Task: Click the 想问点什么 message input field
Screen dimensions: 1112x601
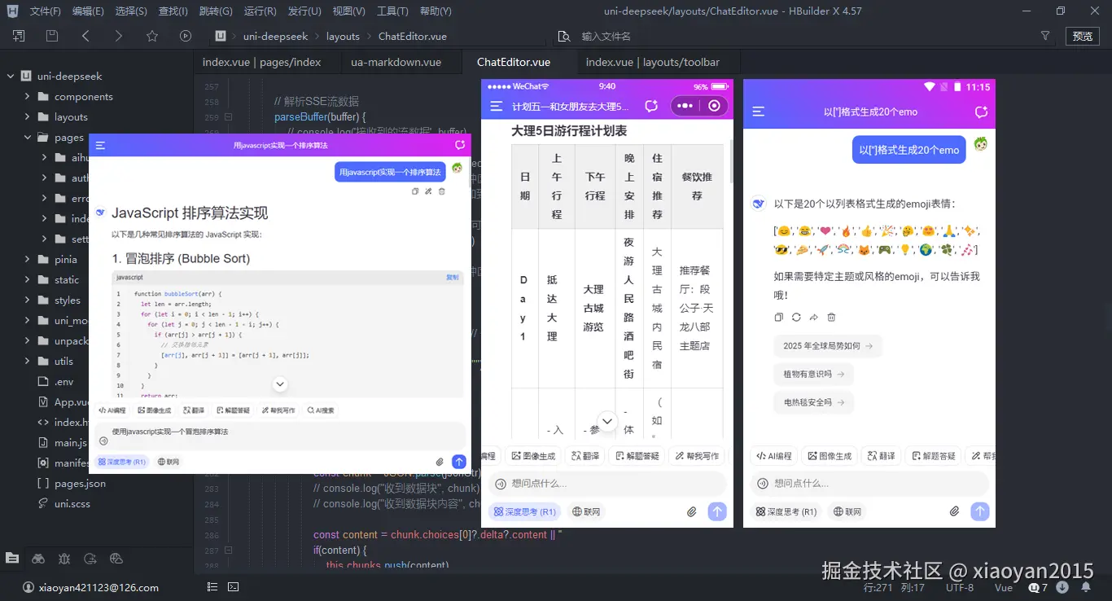Action: point(867,484)
